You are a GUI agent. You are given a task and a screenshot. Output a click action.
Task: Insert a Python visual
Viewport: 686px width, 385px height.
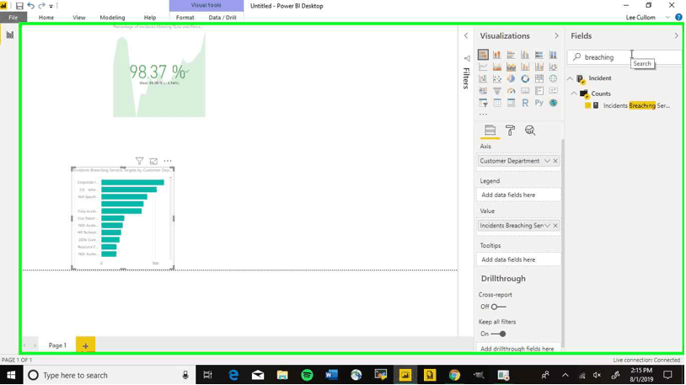coord(539,103)
